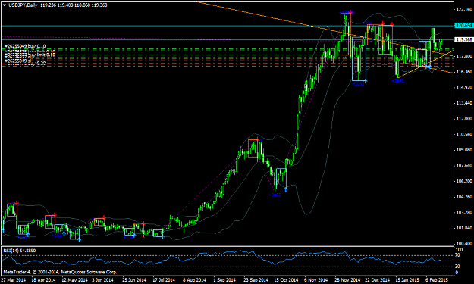Click the 15 Jan 2015 date label
Image resolution: width=474 pixels, height=284 pixels.
407,279
